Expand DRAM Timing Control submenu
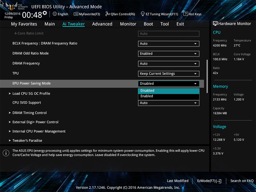The width and height of the screenshot is (256, 192). pyautogui.click(x=30, y=113)
